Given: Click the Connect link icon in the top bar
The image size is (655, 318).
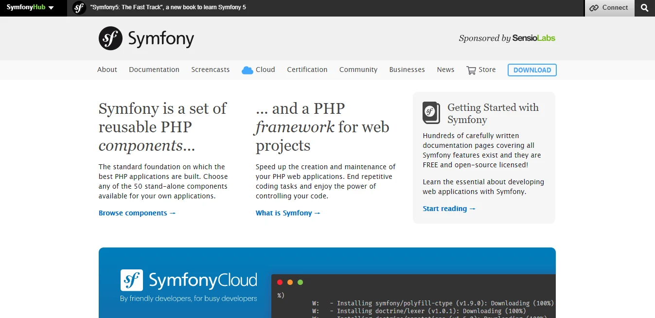Looking at the screenshot, I should (594, 8).
